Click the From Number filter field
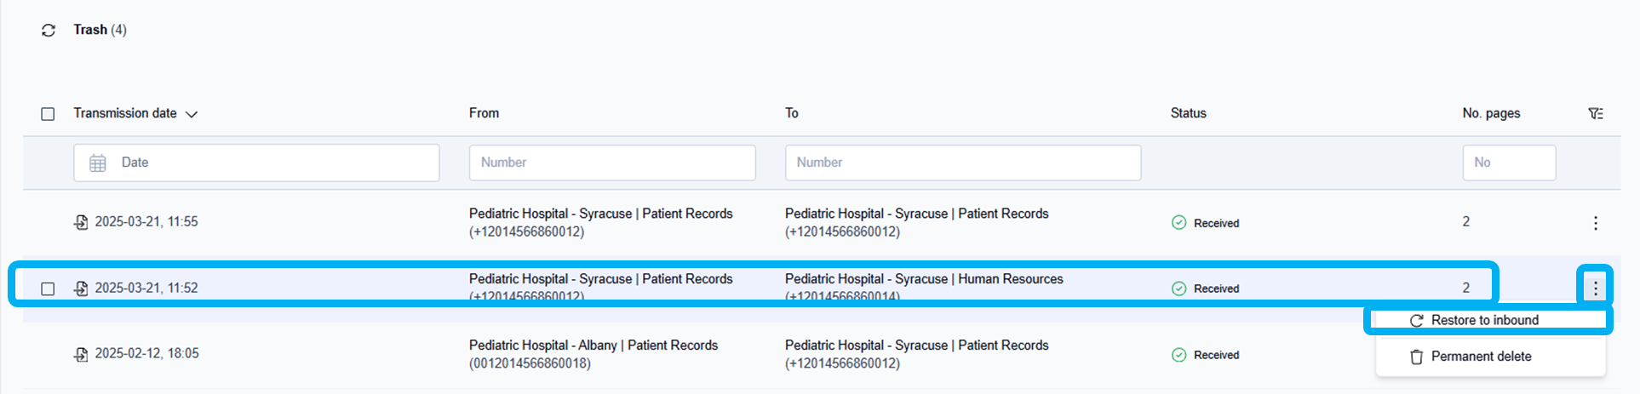The height and width of the screenshot is (394, 1640). [611, 163]
